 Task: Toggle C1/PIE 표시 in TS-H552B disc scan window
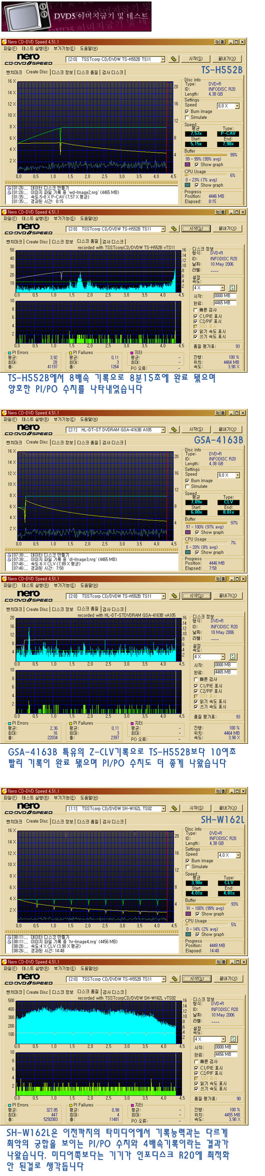point(195,317)
